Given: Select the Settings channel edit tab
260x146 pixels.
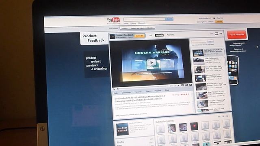Looking at the screenshot, I should coord(124,28).
